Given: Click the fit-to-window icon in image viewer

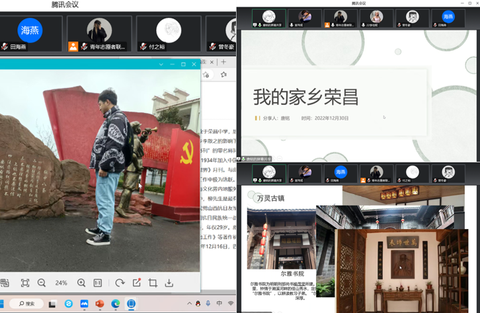Looking at the screenshot, I should pyautogui.click(x=25, y=283).
